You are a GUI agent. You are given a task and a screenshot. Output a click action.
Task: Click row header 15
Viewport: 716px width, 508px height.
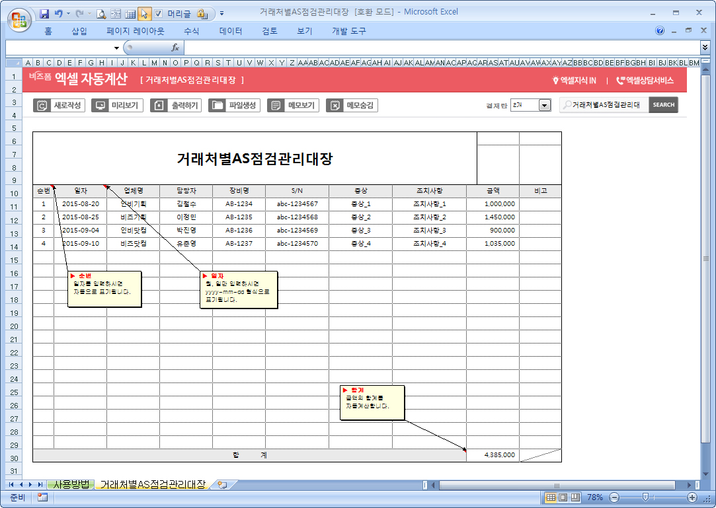(14, 260)
